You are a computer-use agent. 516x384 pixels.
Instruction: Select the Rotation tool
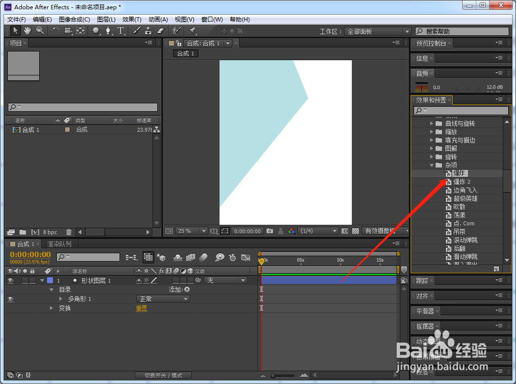point(56,31)
